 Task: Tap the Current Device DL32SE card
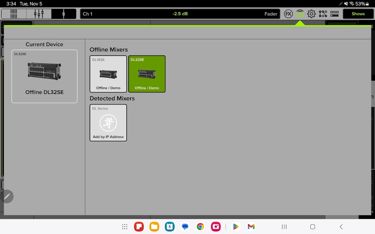(x=45, y=76)
